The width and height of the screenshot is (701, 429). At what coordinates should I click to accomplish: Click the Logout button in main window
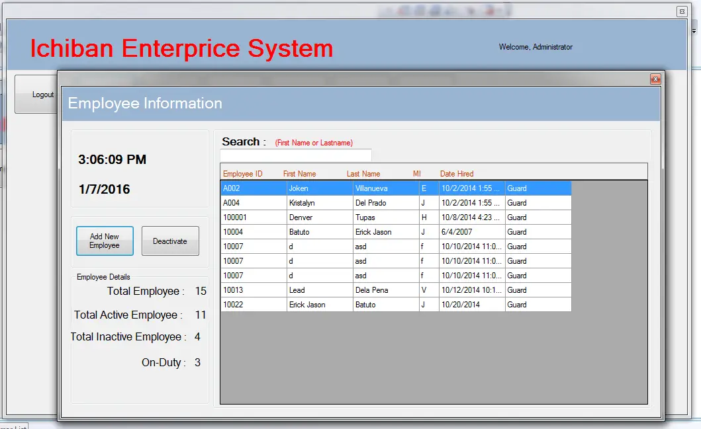pyautogui.click(x=38, y=94)
